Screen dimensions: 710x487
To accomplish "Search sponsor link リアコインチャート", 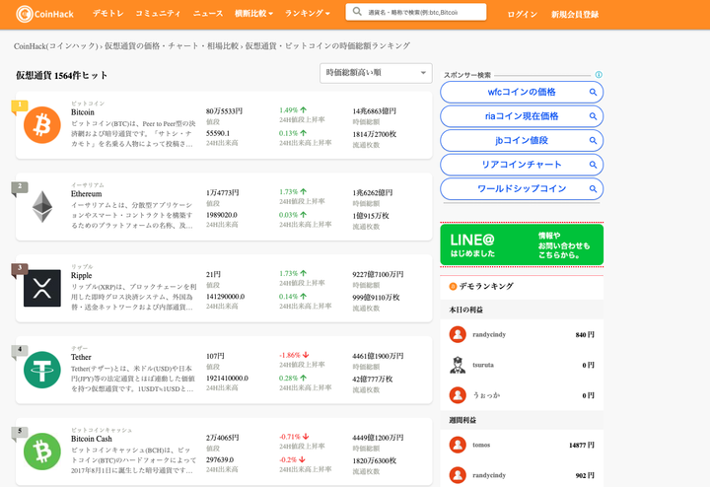I will (522, 165).
